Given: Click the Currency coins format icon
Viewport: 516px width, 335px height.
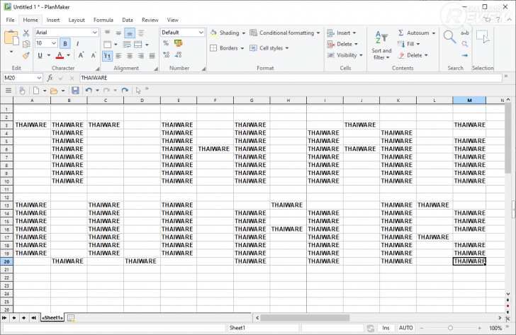Looking at the screenshot, I should click(x=179, y=43).
